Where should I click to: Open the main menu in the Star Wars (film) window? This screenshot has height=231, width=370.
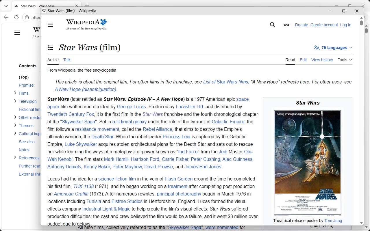[x=50, y=25]
